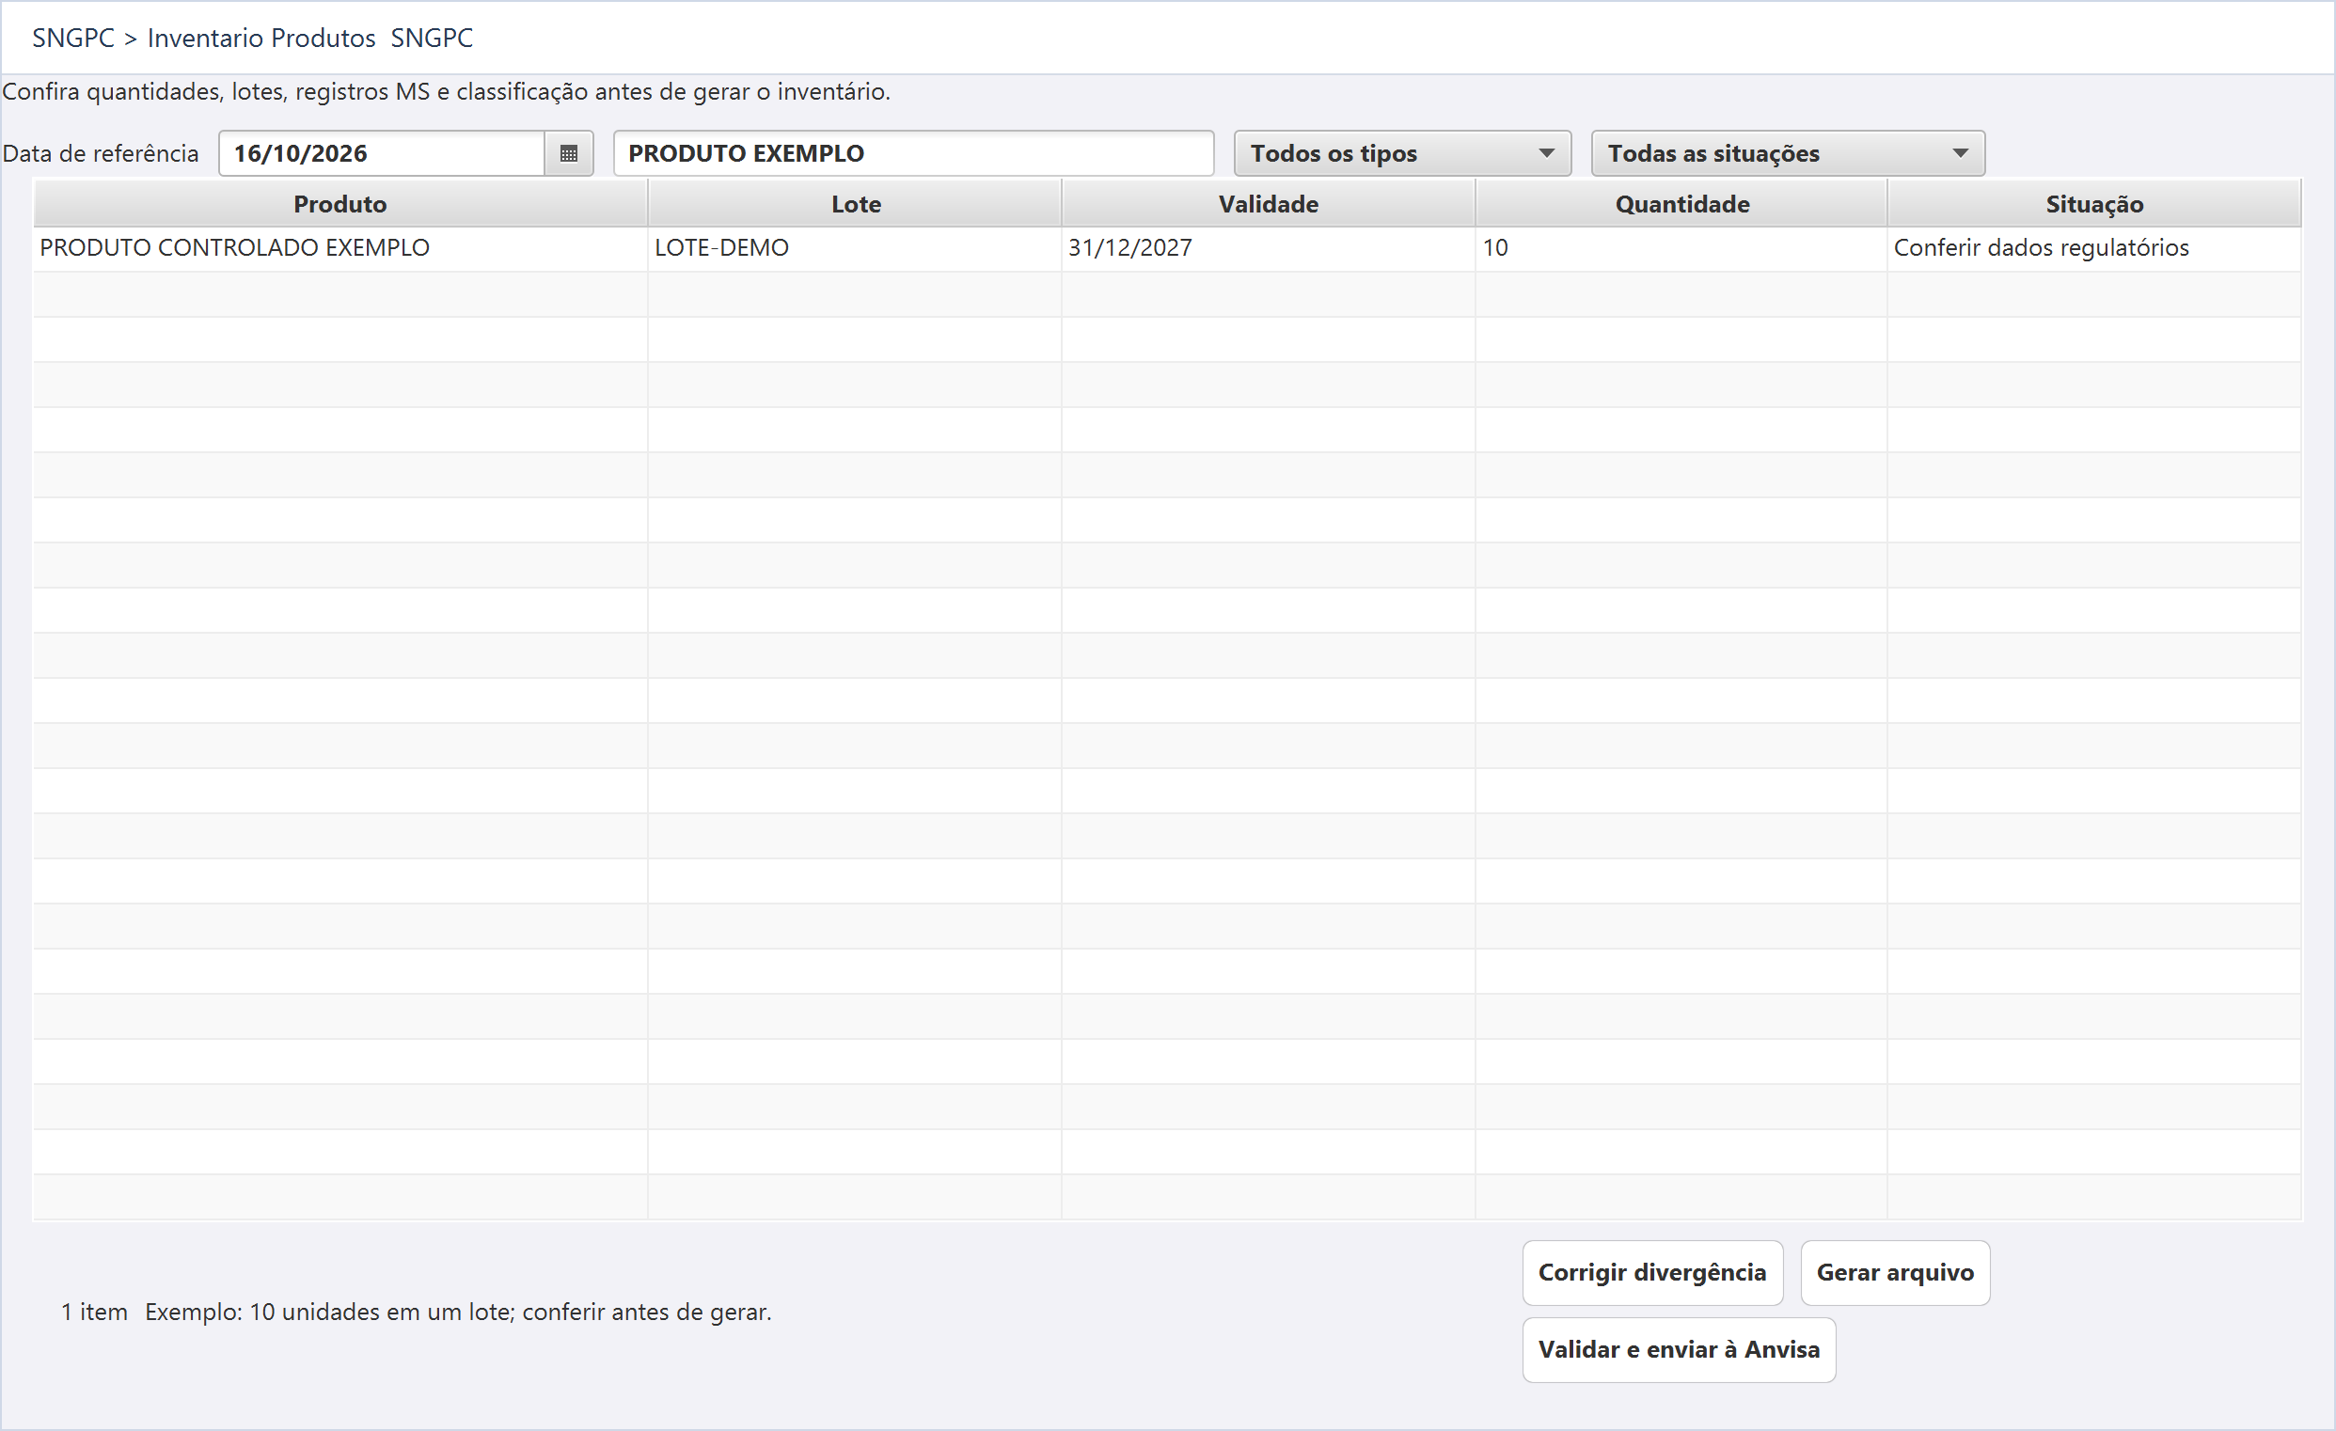Click the PRODUTO EXEMPLO search field
Screen dimensions: 2336x1431
coord(913,153)
